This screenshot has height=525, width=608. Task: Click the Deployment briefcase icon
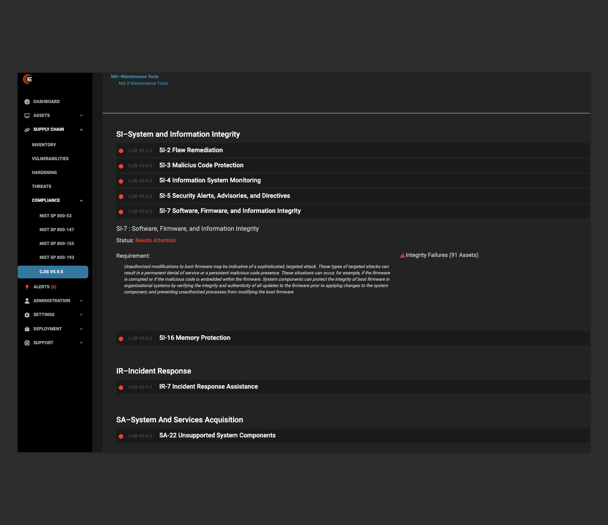27,329
